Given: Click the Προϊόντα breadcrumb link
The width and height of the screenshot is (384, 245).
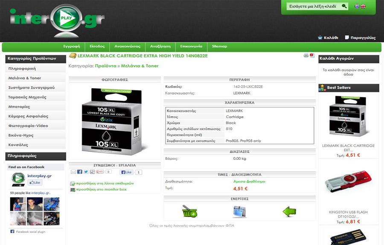Looking at the screenshot, I should pyautogui.click(x=105, y=66).
